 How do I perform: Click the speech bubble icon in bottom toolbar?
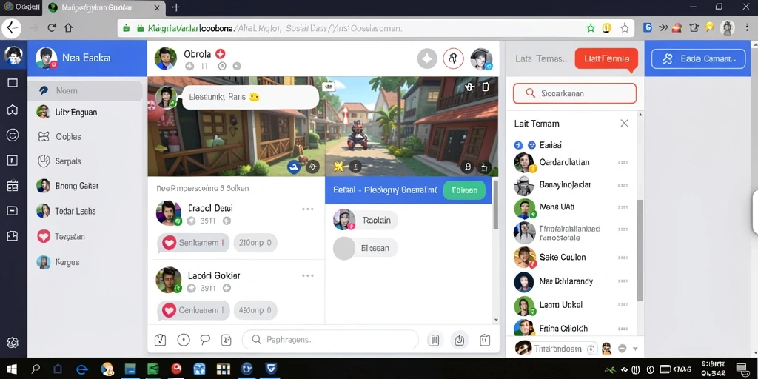coord(206,340)
